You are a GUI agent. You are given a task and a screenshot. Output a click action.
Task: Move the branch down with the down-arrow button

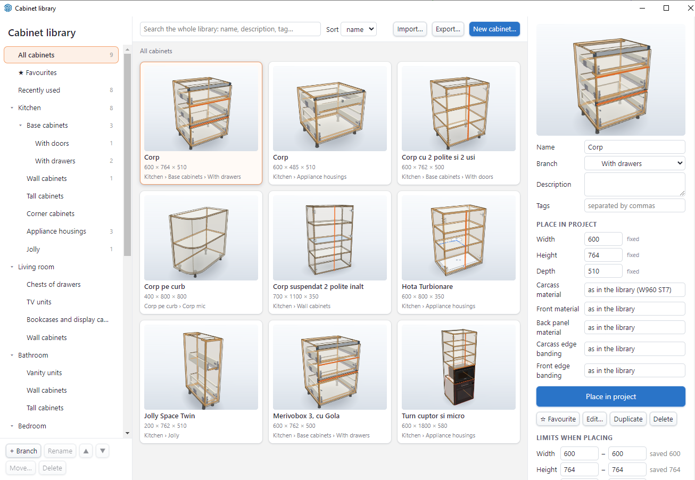[x=103, y=451]
